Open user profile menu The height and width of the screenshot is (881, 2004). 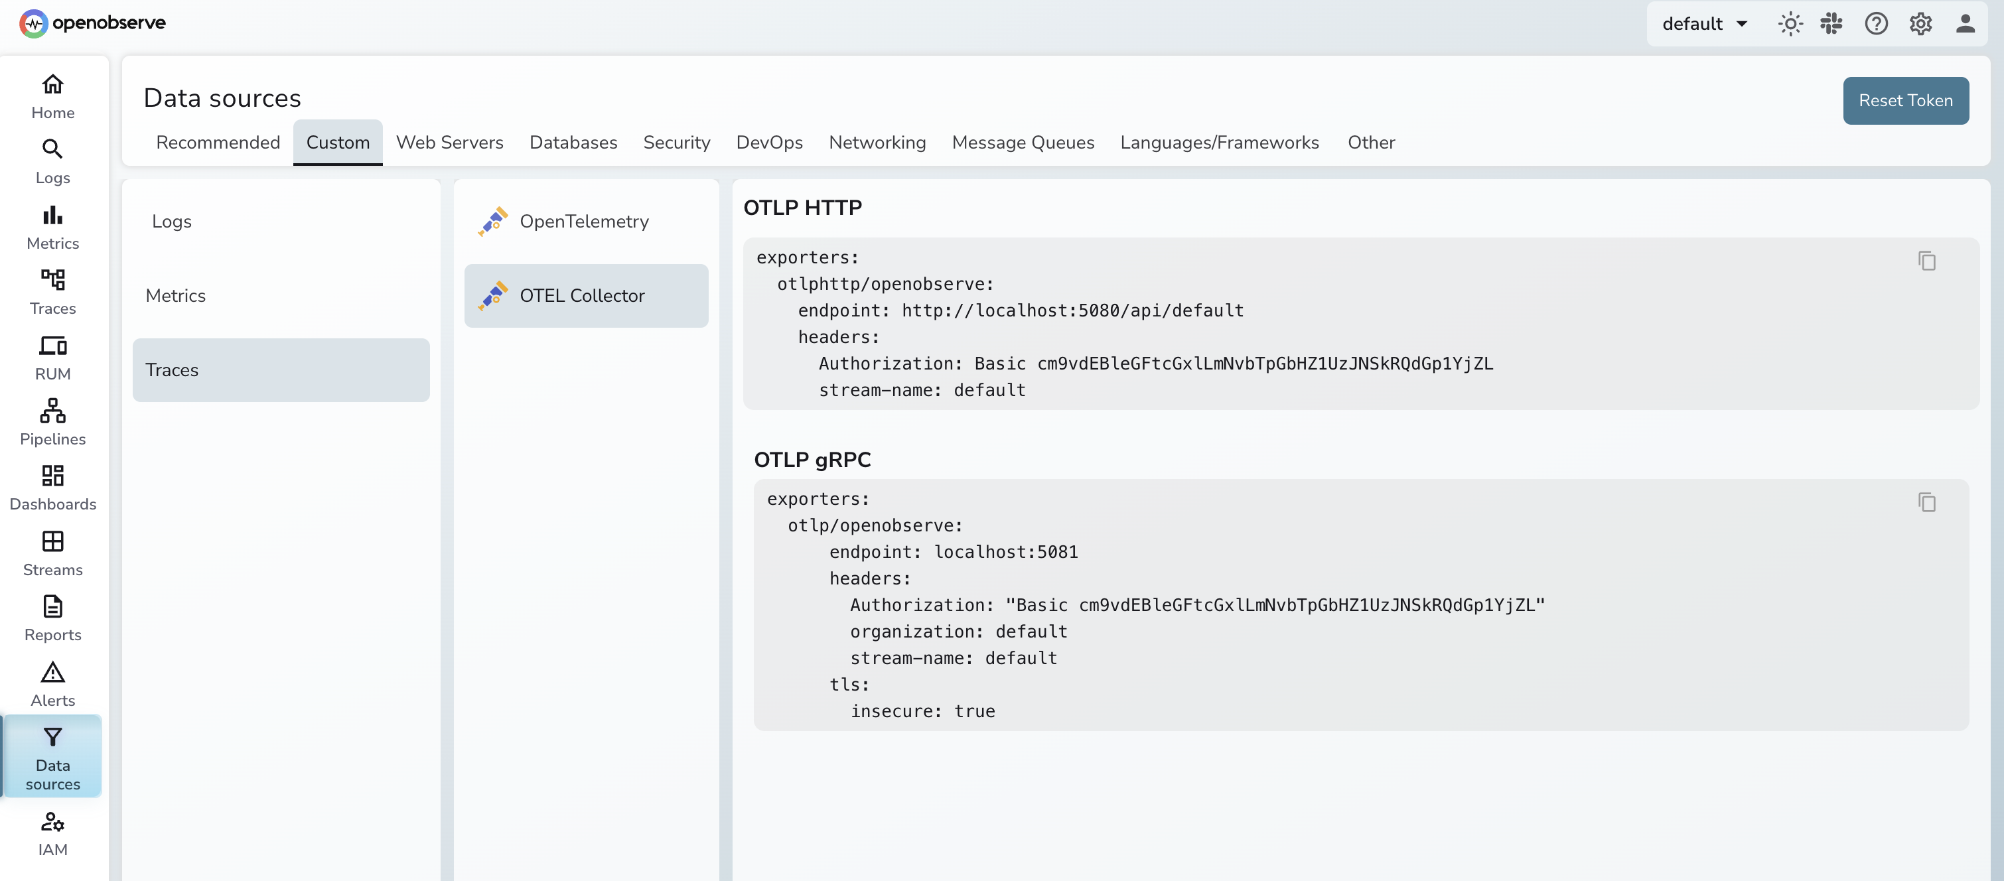[1965, 24]
